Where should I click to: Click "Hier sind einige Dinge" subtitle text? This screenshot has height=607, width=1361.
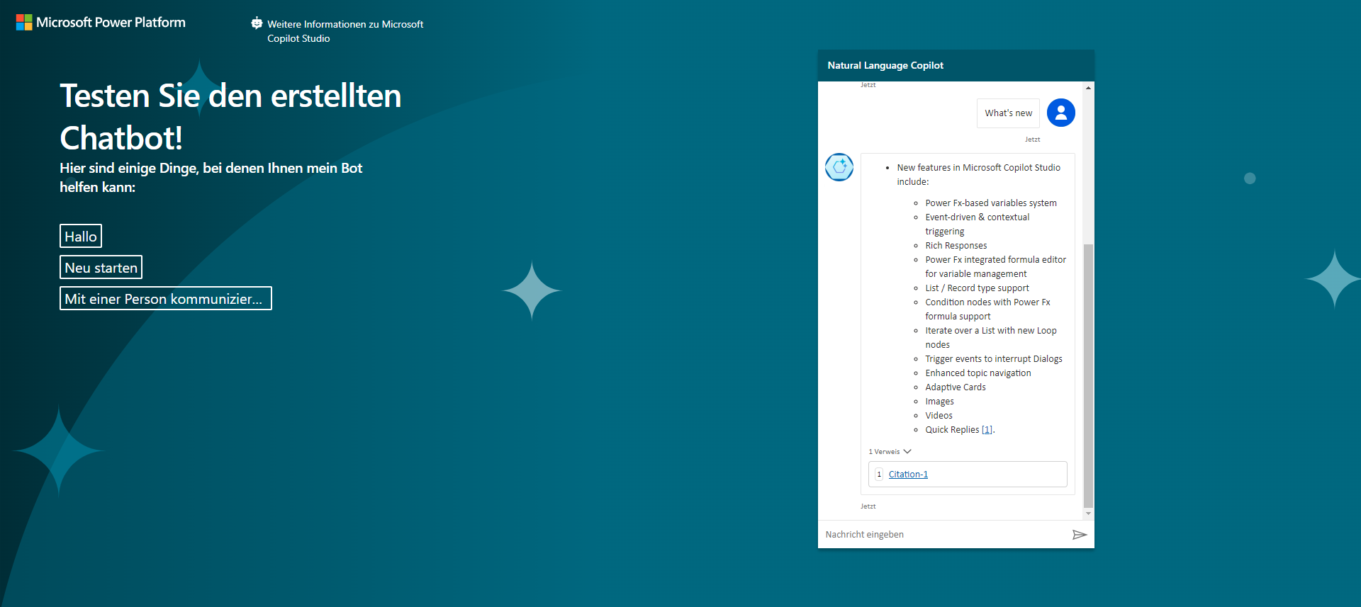[x=211, y=178]
